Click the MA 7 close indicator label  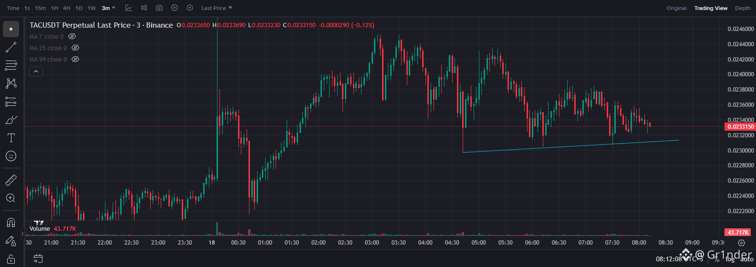click(46, 37)
